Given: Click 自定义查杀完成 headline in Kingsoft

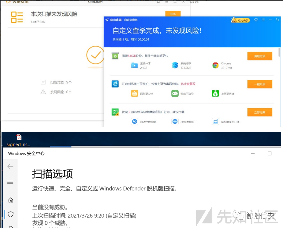Looking at the screenshot, I should 157,30.
